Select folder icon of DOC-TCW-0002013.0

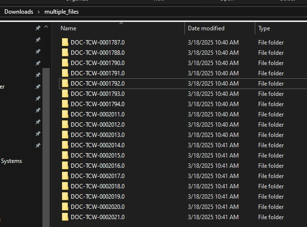tap(65, 135)
